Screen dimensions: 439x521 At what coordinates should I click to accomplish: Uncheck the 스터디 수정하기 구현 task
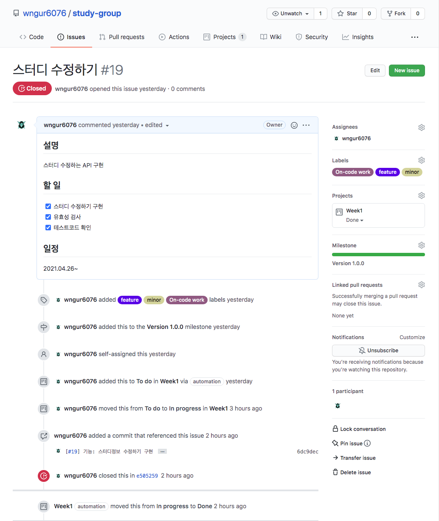click(48, 206)
